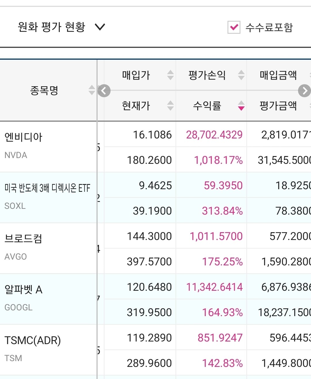Click the 평가금액 column header label
311x379 pixels.
click(x=278, y=106)
